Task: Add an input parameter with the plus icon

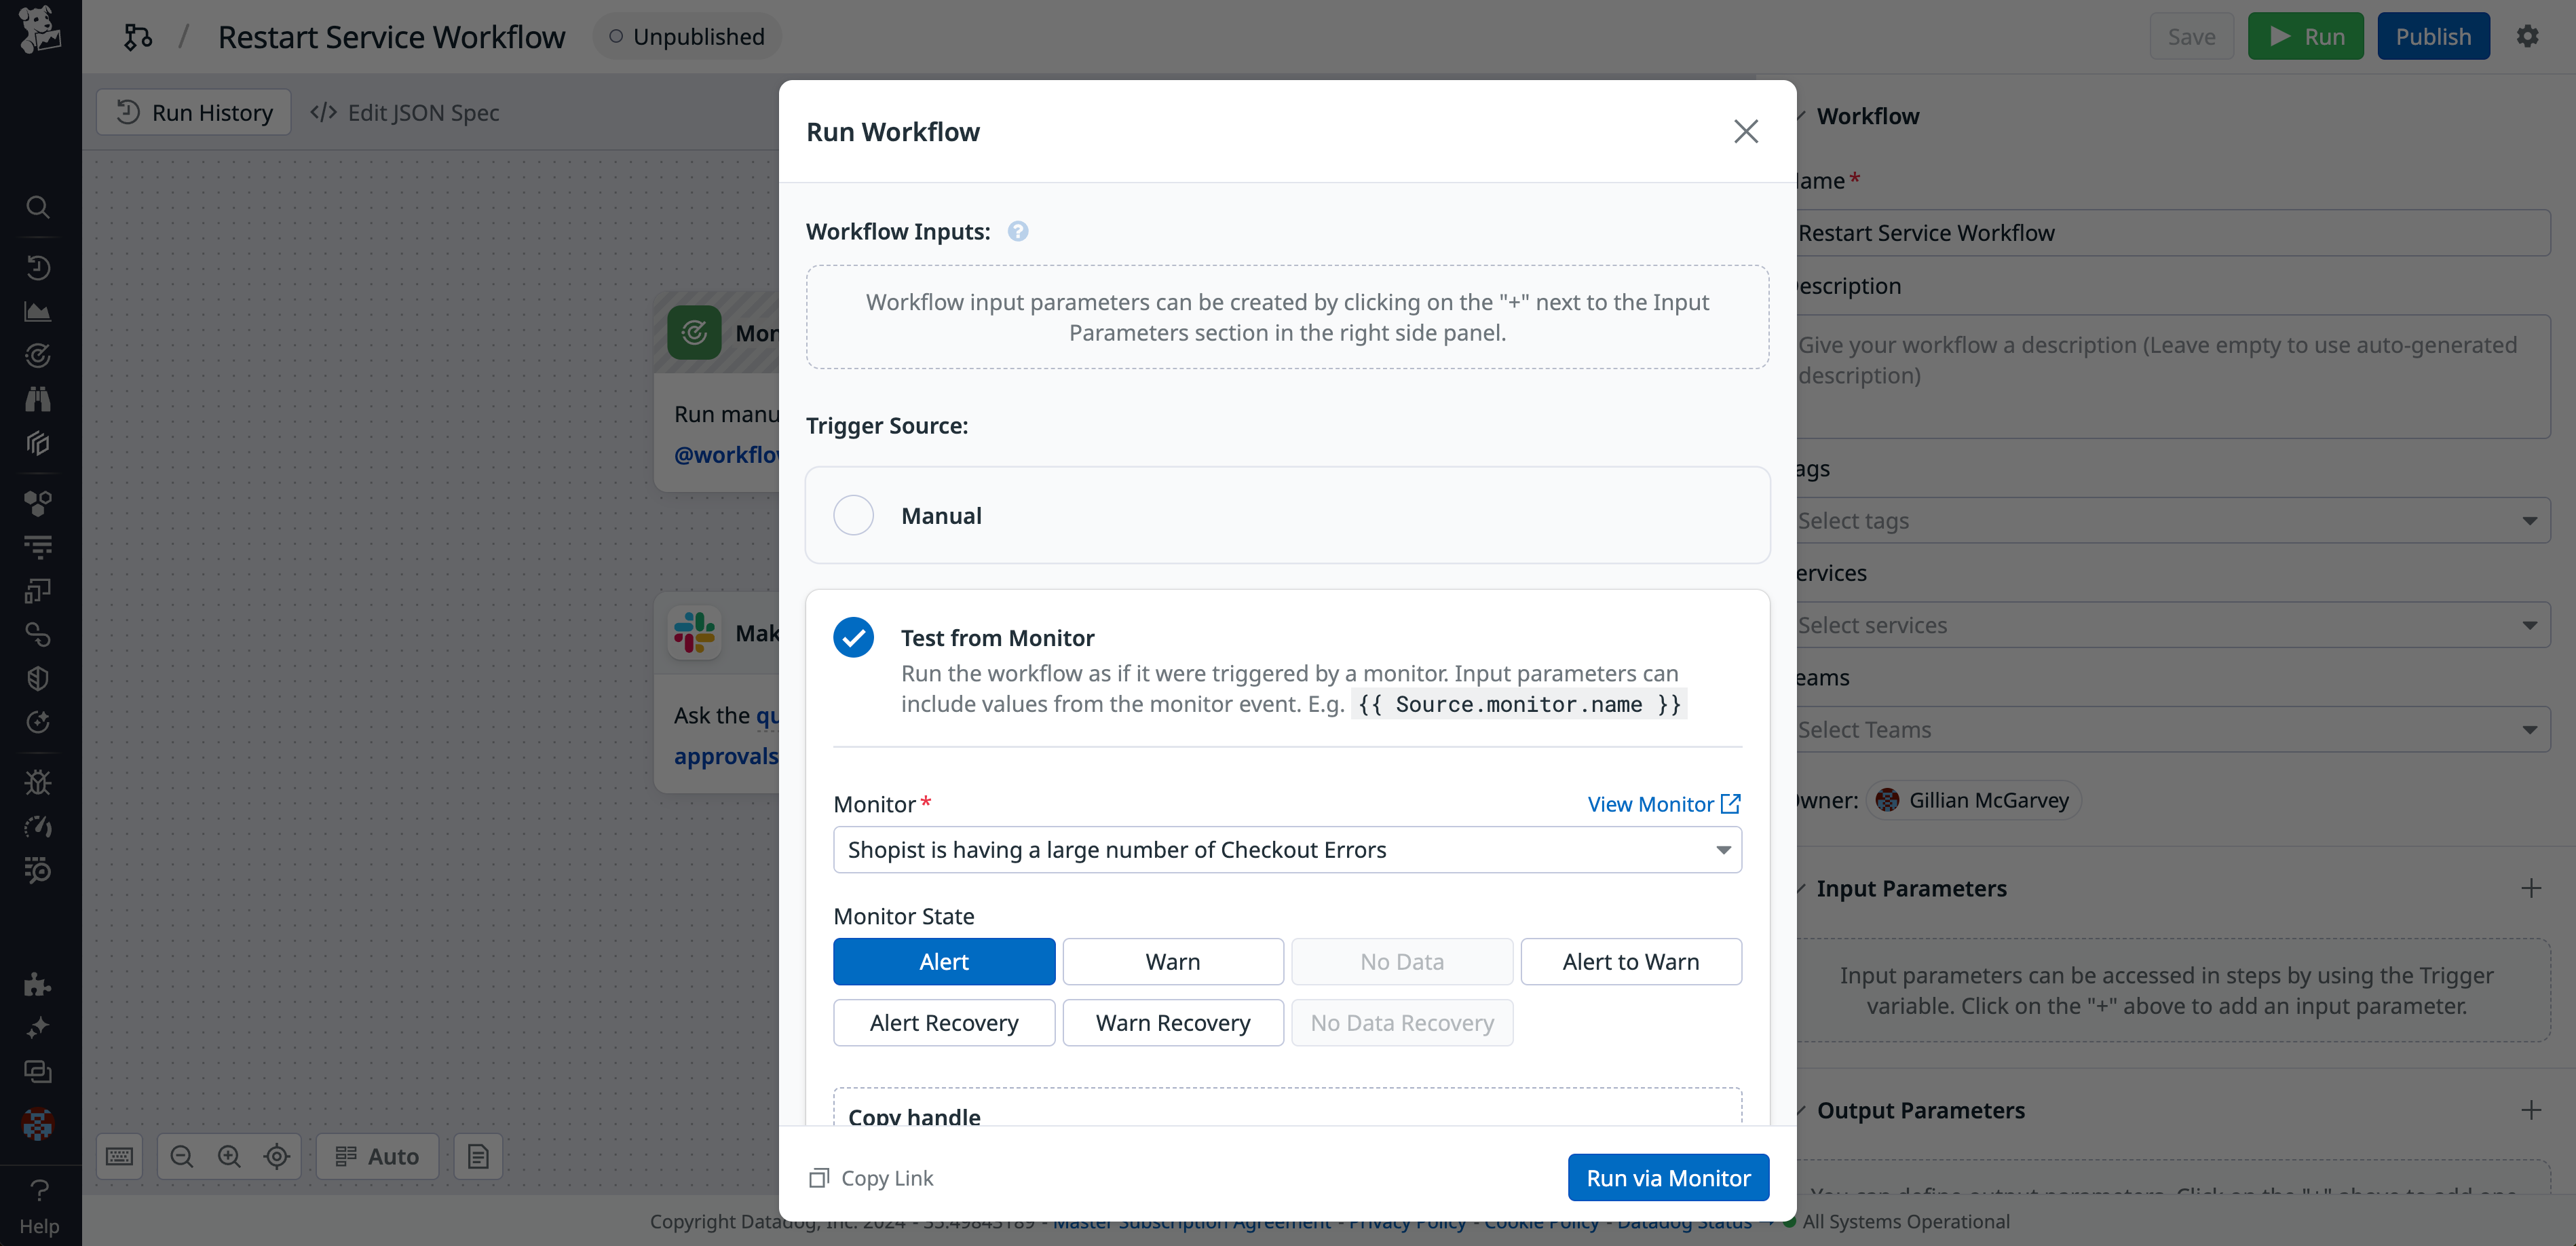Action: tap(2532, 888)
